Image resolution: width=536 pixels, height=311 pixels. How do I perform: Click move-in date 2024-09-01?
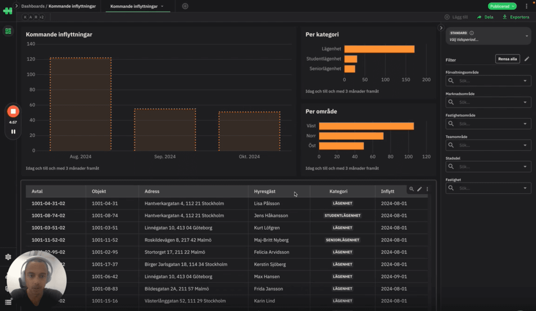[x=394, y=277]
